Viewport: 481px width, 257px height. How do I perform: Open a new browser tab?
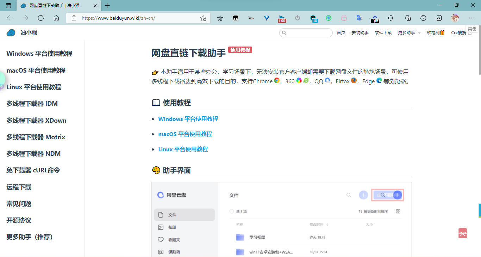[x=107, y=6]
